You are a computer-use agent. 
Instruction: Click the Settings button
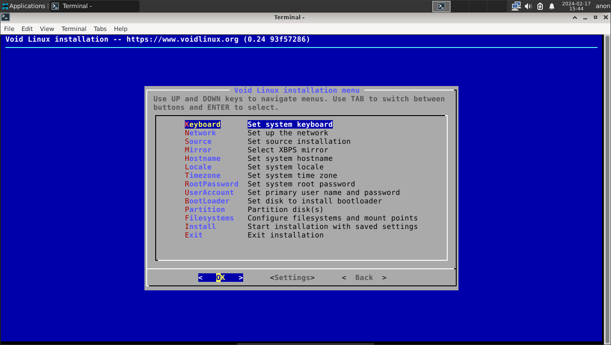[292, 278]
